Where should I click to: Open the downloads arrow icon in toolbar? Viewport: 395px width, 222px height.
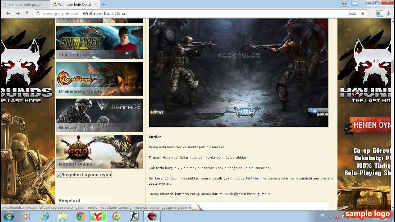(388, 14)
